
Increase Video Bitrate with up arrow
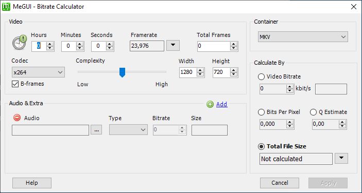click(290, 87)
